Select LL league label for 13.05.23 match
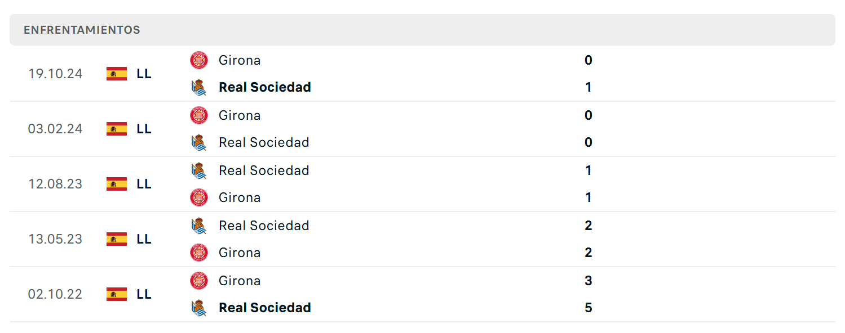The image size is (845, 333). coord(144,239)
